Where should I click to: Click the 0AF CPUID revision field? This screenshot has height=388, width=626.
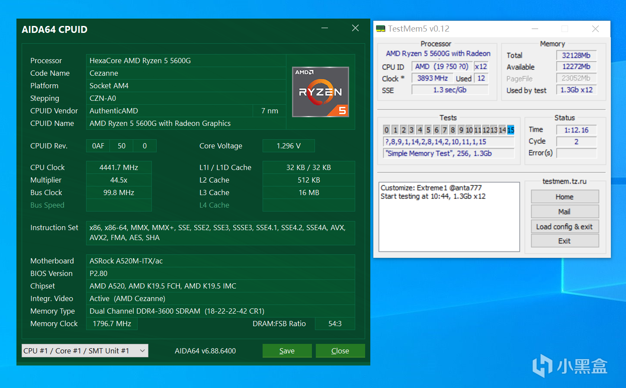98,146
